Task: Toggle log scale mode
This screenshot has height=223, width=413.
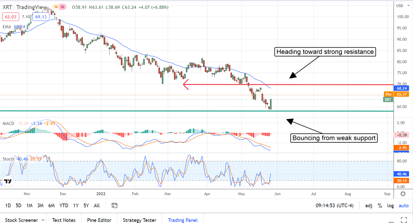Action: point(390,205)
